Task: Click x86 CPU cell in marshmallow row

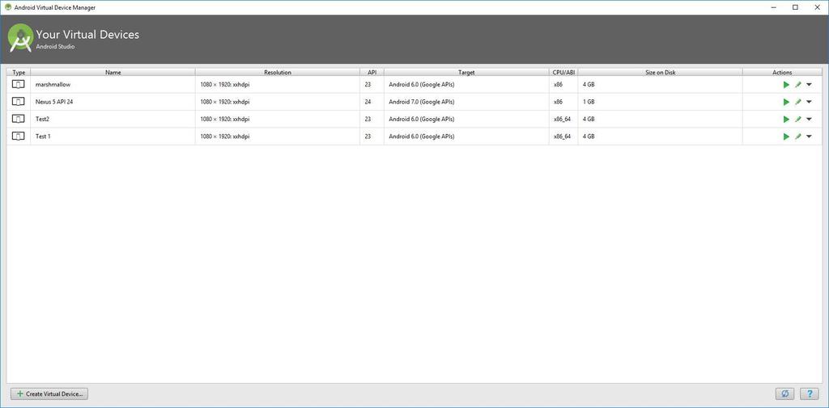Action: [x=563, y=85]
